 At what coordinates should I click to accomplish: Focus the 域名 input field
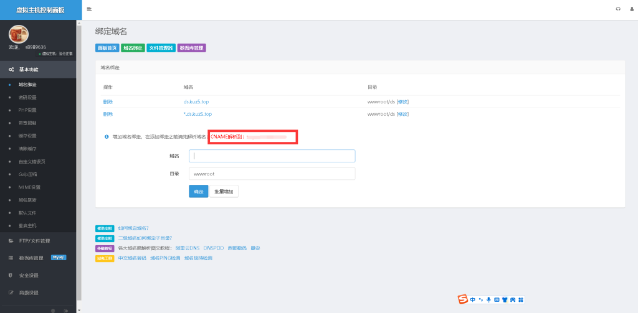click(x=272, y=156)
